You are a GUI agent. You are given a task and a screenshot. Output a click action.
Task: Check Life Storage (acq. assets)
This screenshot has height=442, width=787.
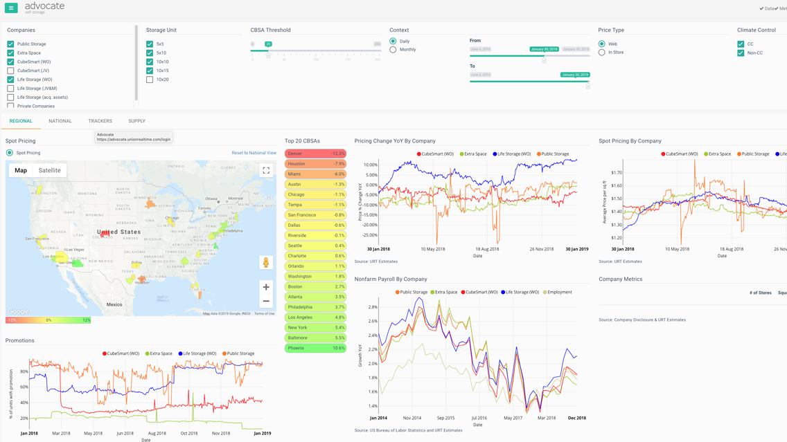click(10, 98)
